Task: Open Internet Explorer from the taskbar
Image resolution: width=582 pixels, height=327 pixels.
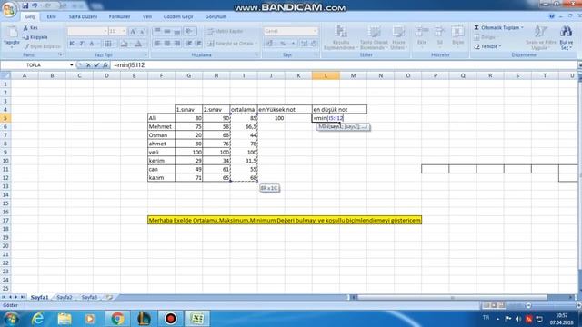Action: point(38,319)
